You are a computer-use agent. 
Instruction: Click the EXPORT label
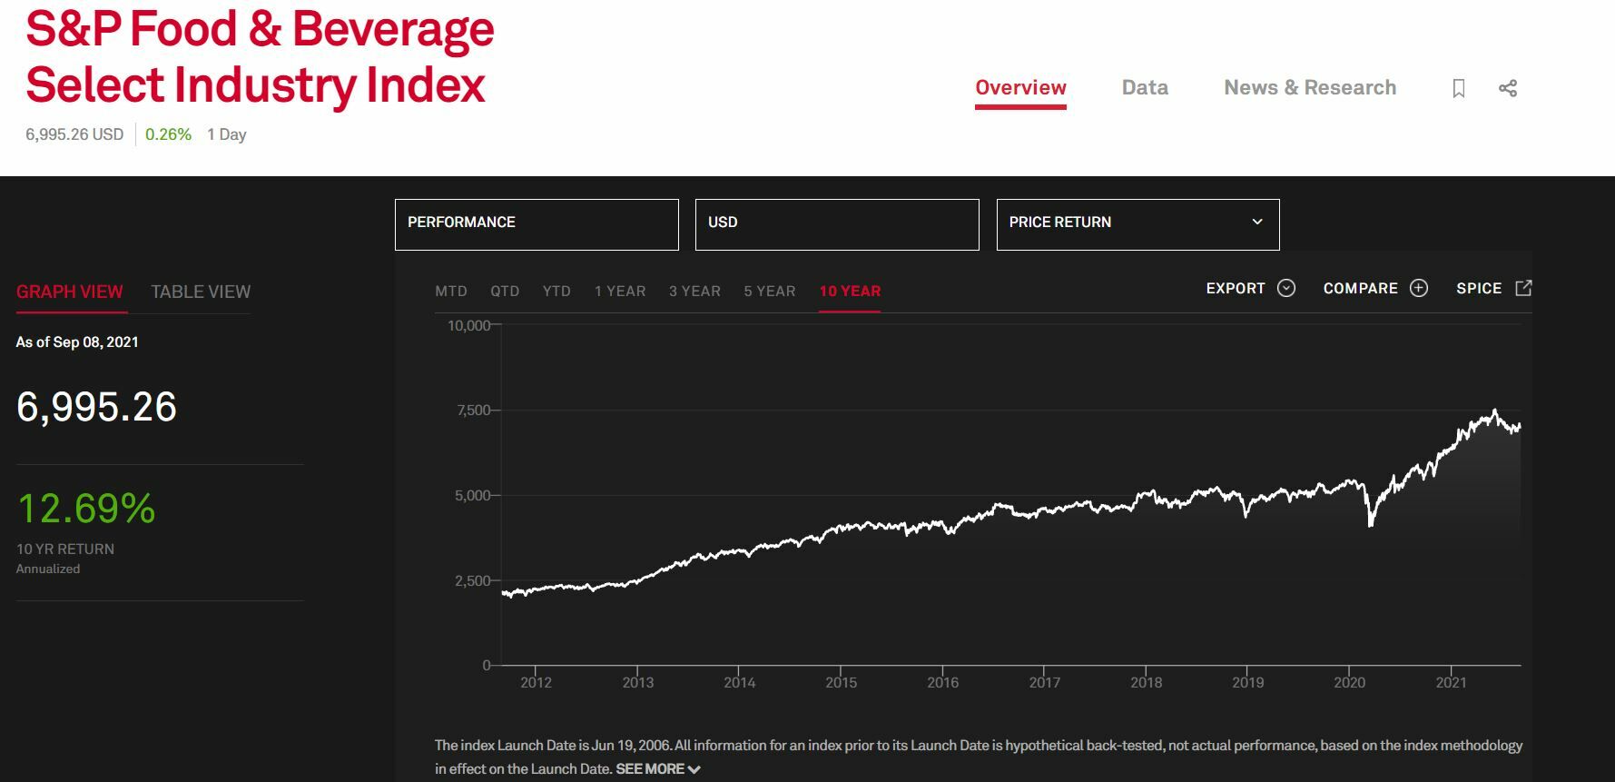[1236, 288]
